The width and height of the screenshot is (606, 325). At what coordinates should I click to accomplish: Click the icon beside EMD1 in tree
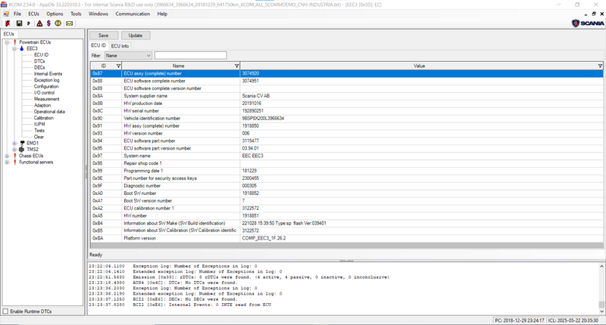pos(22,143)
